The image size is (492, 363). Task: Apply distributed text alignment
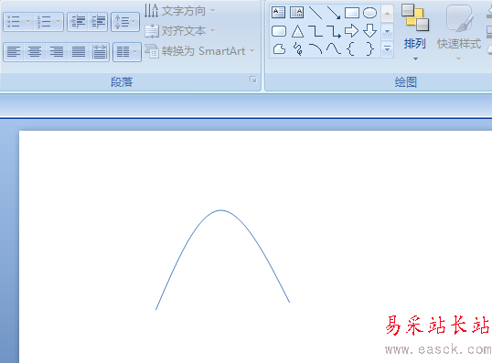pyautogui.click(x=99, y=52)
